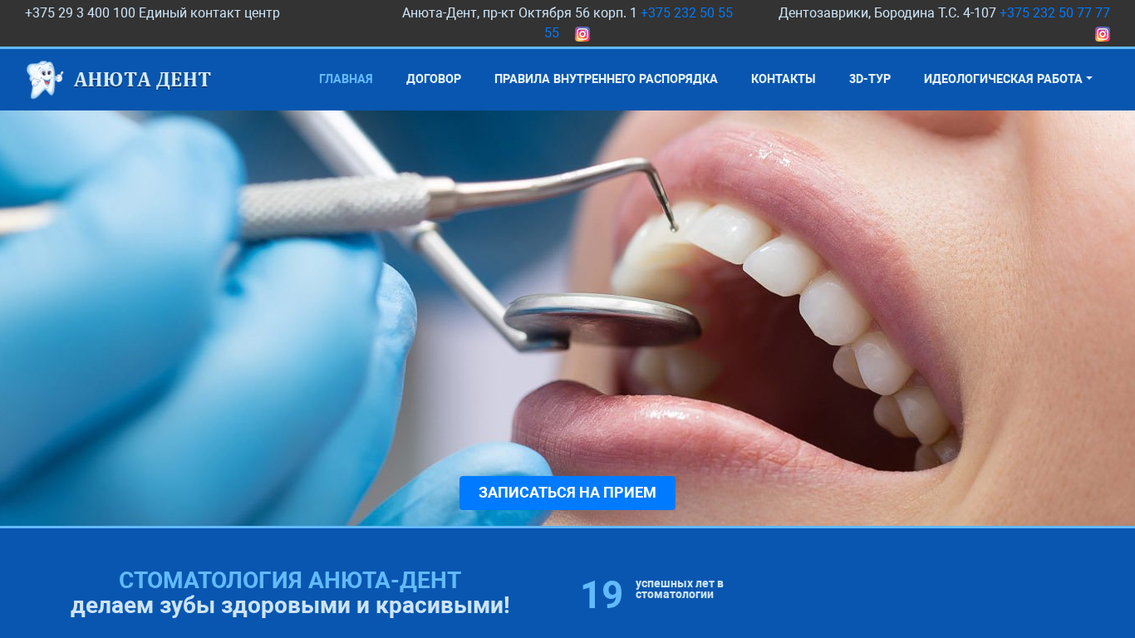Click the Дентозаврики Бородина address text
The width and height of the screenshot is (1135, 638).
[x=887, y=13]
